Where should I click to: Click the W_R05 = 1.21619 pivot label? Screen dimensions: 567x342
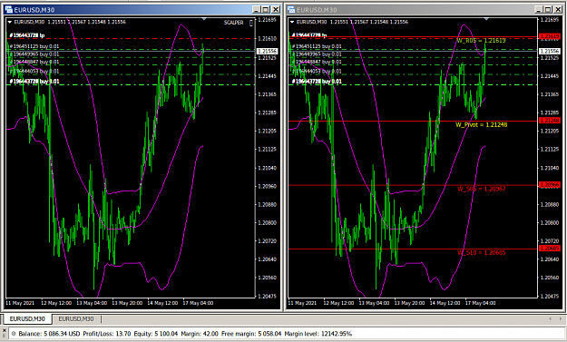pyautogui.click(x=481, y=41)
